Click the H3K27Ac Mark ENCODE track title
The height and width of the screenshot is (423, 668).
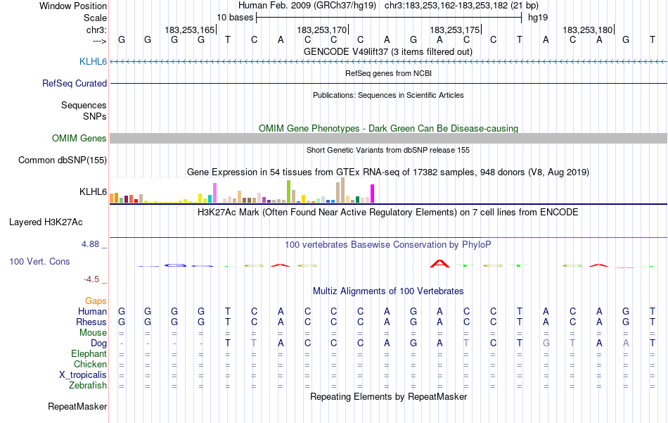click(x=387, y=212)
